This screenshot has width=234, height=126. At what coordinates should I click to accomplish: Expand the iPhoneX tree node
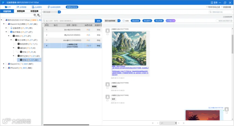(x=4, y=68)
